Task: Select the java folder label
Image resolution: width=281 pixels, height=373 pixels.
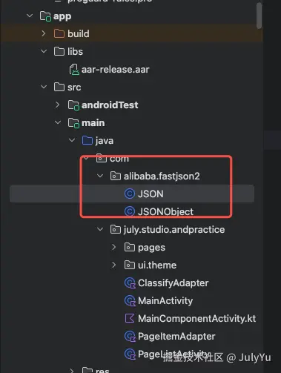Action: (x=105, y=141)
